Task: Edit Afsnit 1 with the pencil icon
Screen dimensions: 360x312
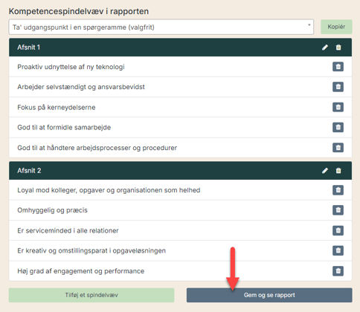Action: coord(325,48)
